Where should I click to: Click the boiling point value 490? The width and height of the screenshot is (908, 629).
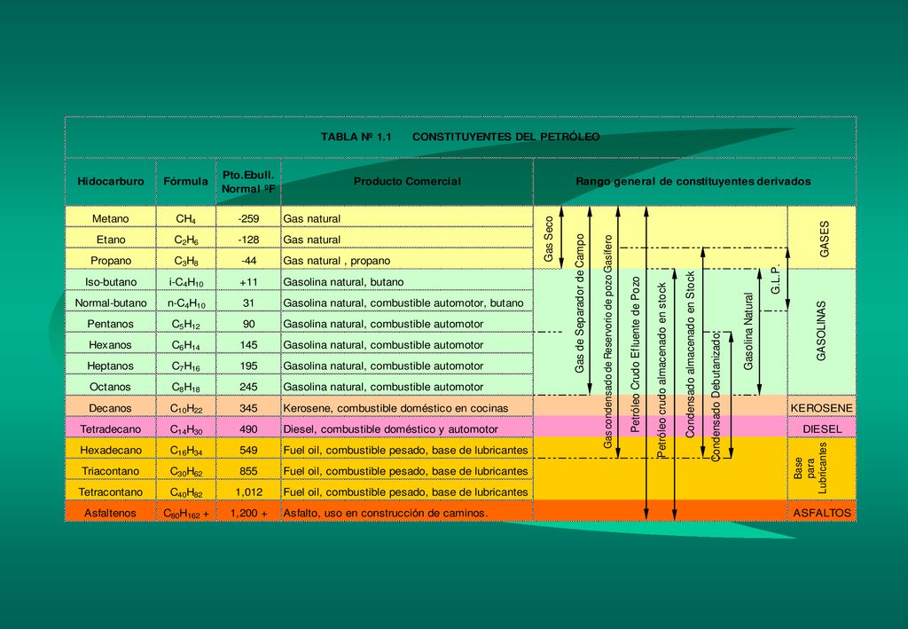coord(248,429)
